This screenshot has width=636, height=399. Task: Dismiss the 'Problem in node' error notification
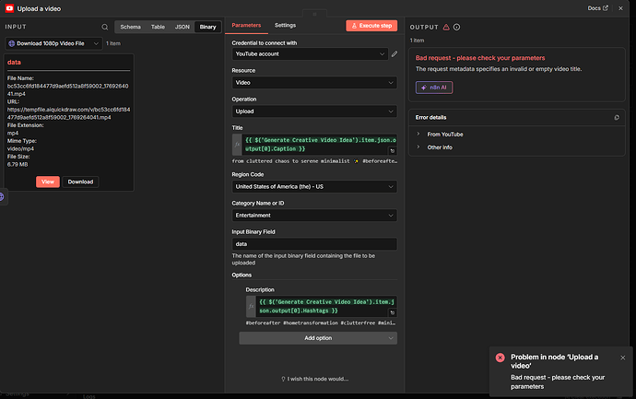tap(622, 357)
